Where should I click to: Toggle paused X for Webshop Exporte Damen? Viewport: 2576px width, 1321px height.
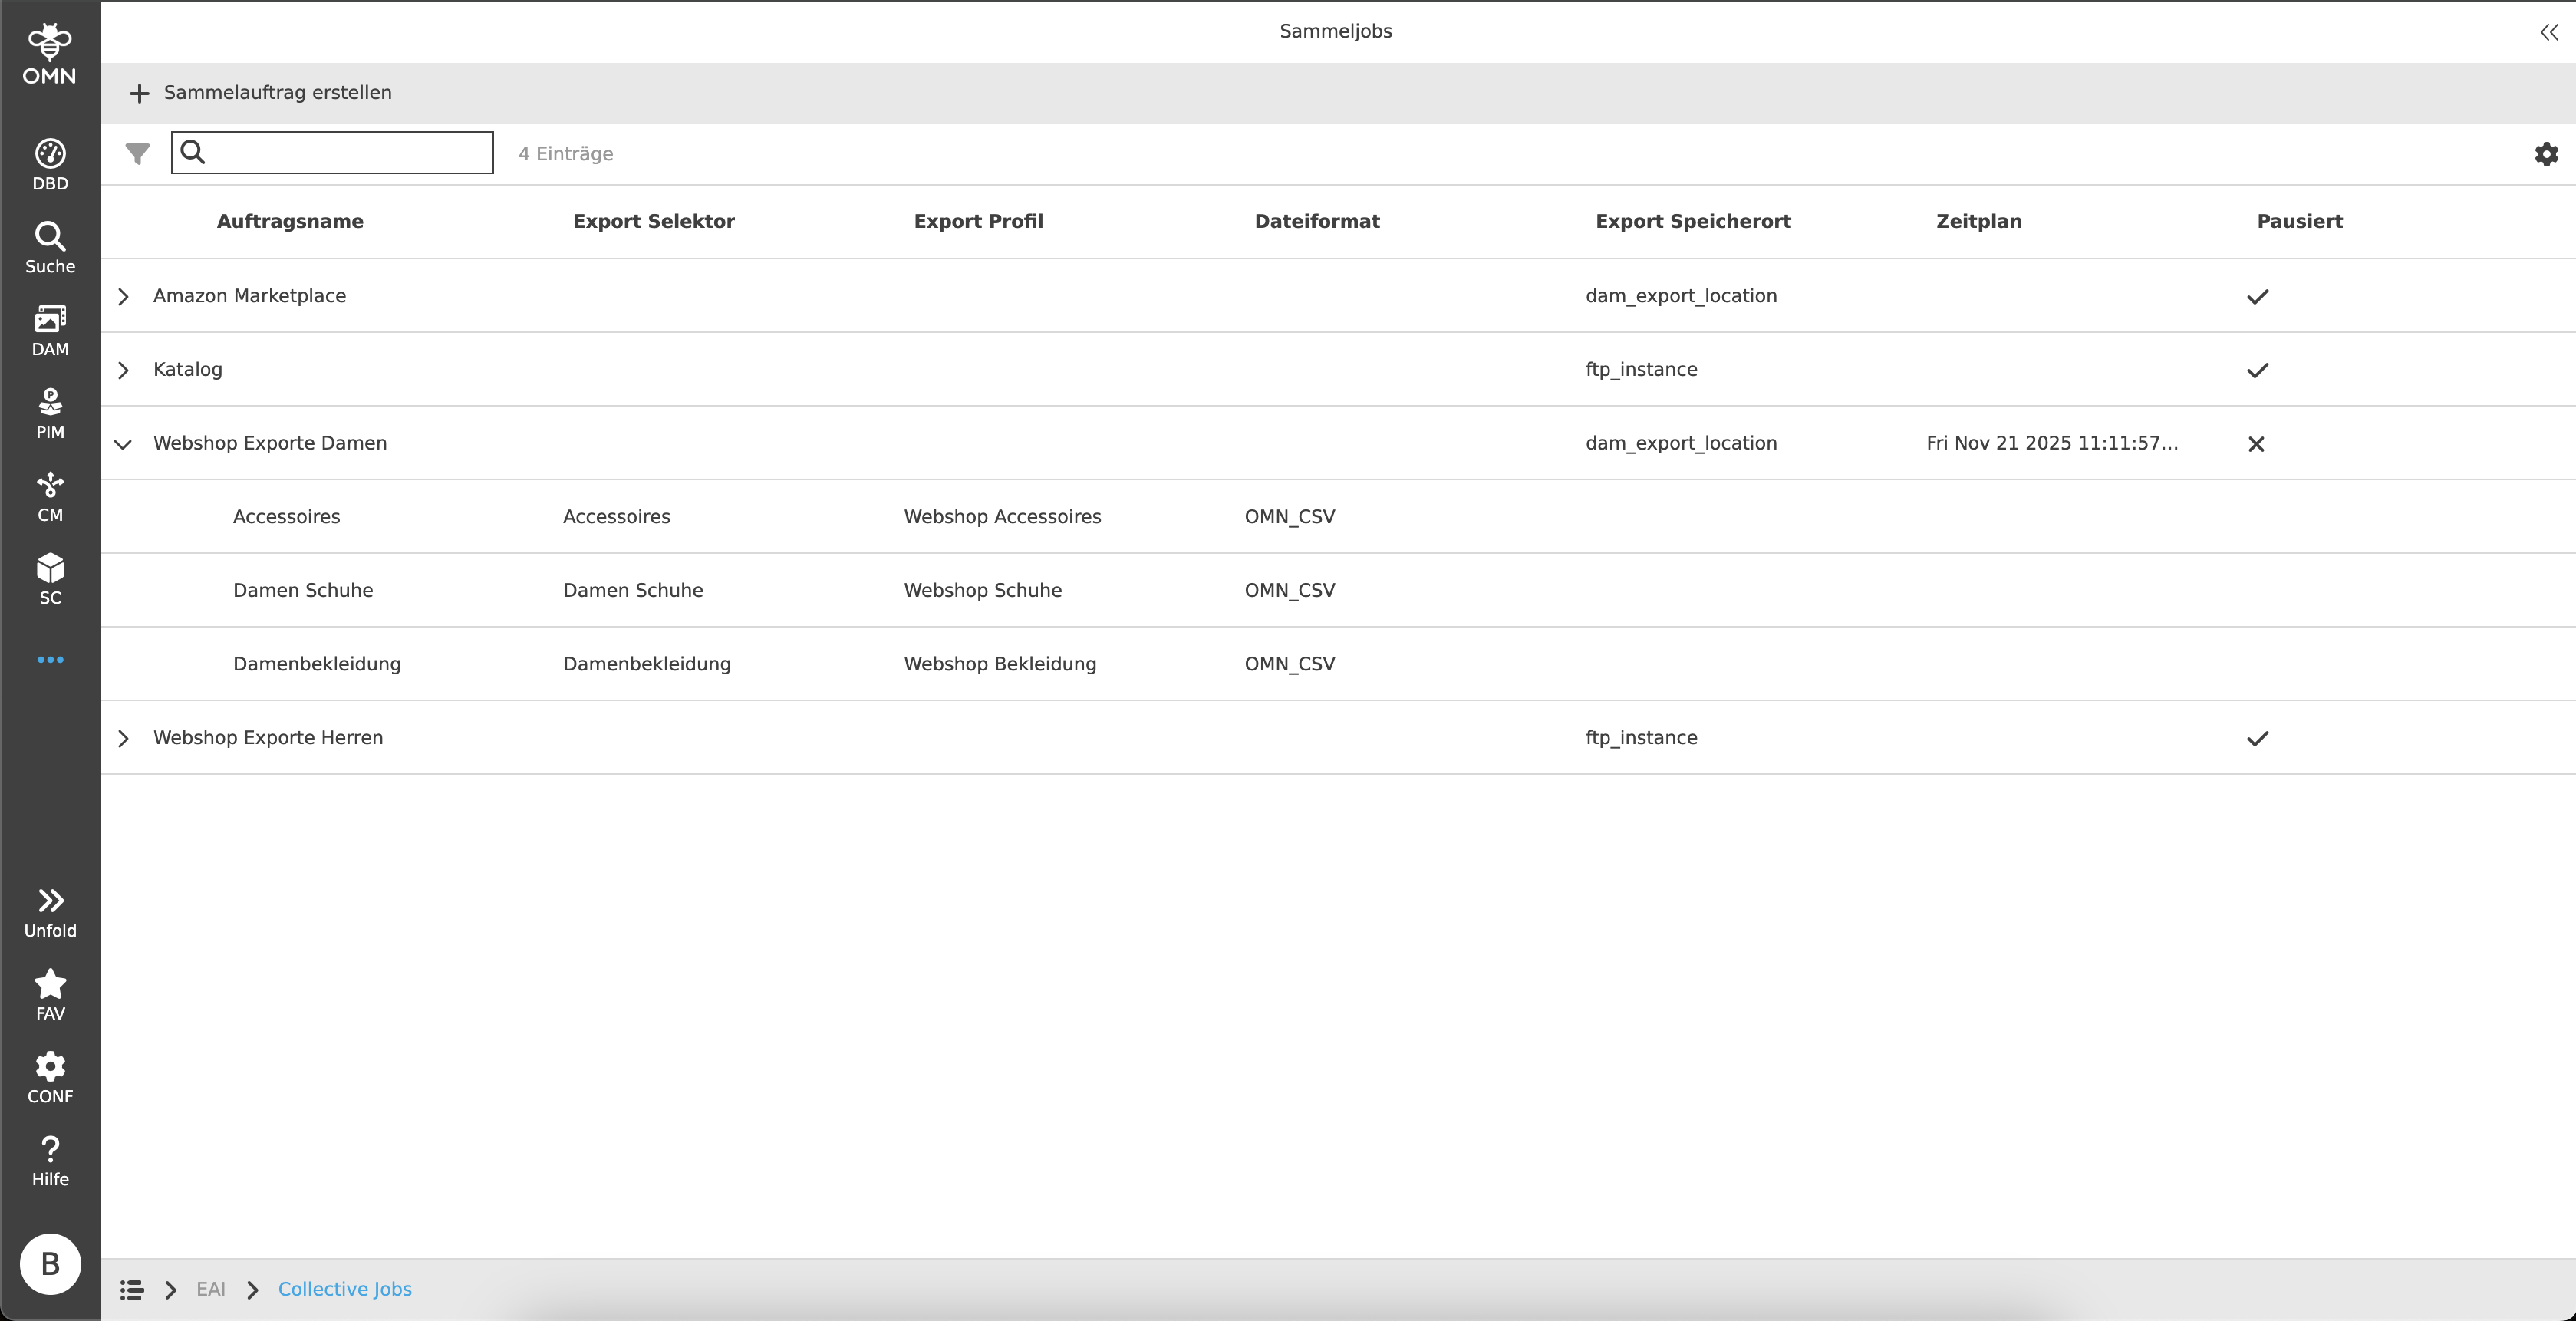(2256, 444)
